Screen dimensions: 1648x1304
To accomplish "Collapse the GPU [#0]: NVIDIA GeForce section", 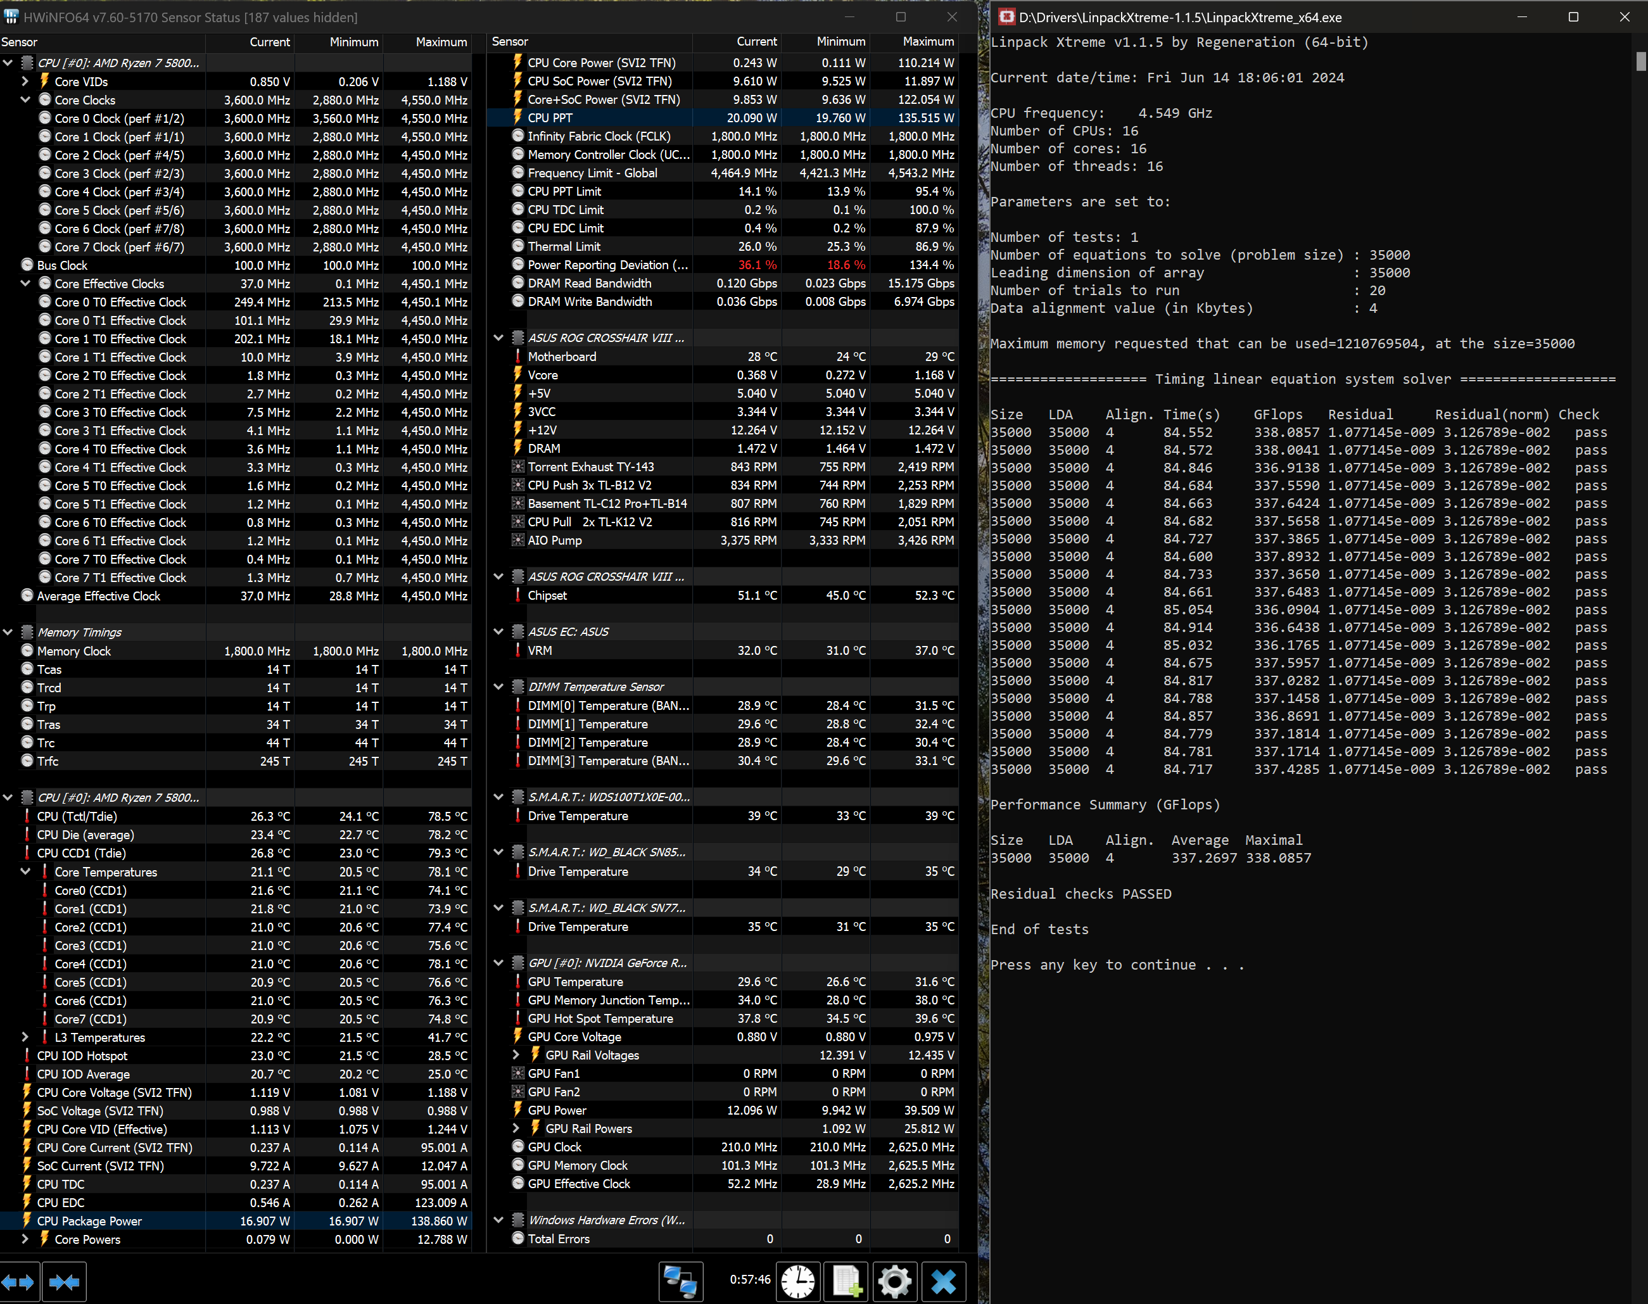I will (x=499, y=963).
